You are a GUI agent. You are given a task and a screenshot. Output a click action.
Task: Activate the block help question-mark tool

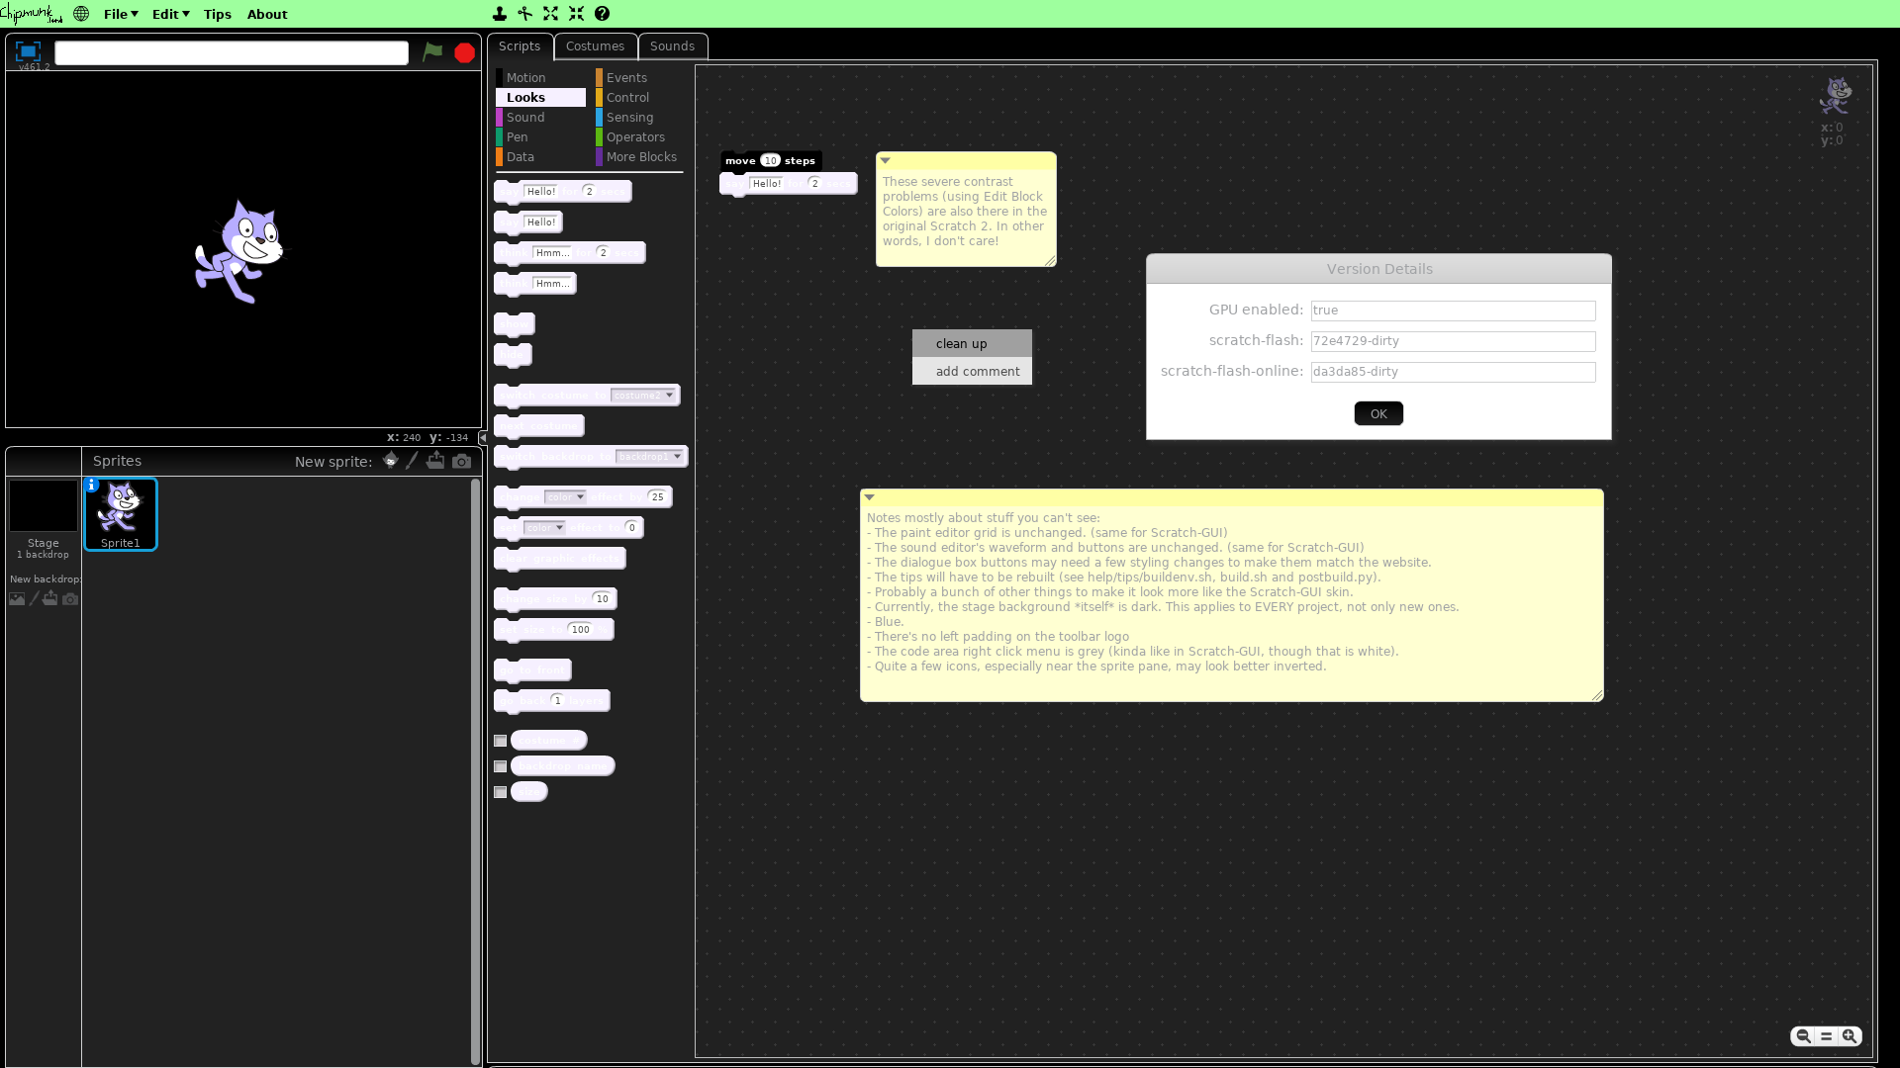(602, 14)
